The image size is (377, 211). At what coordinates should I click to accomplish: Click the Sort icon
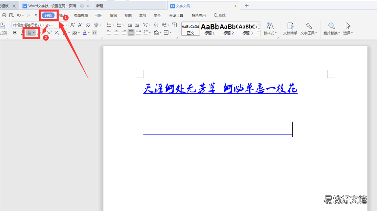tap(156, 25)
